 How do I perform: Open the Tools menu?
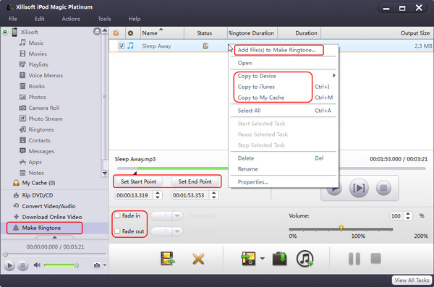[104, 19]
